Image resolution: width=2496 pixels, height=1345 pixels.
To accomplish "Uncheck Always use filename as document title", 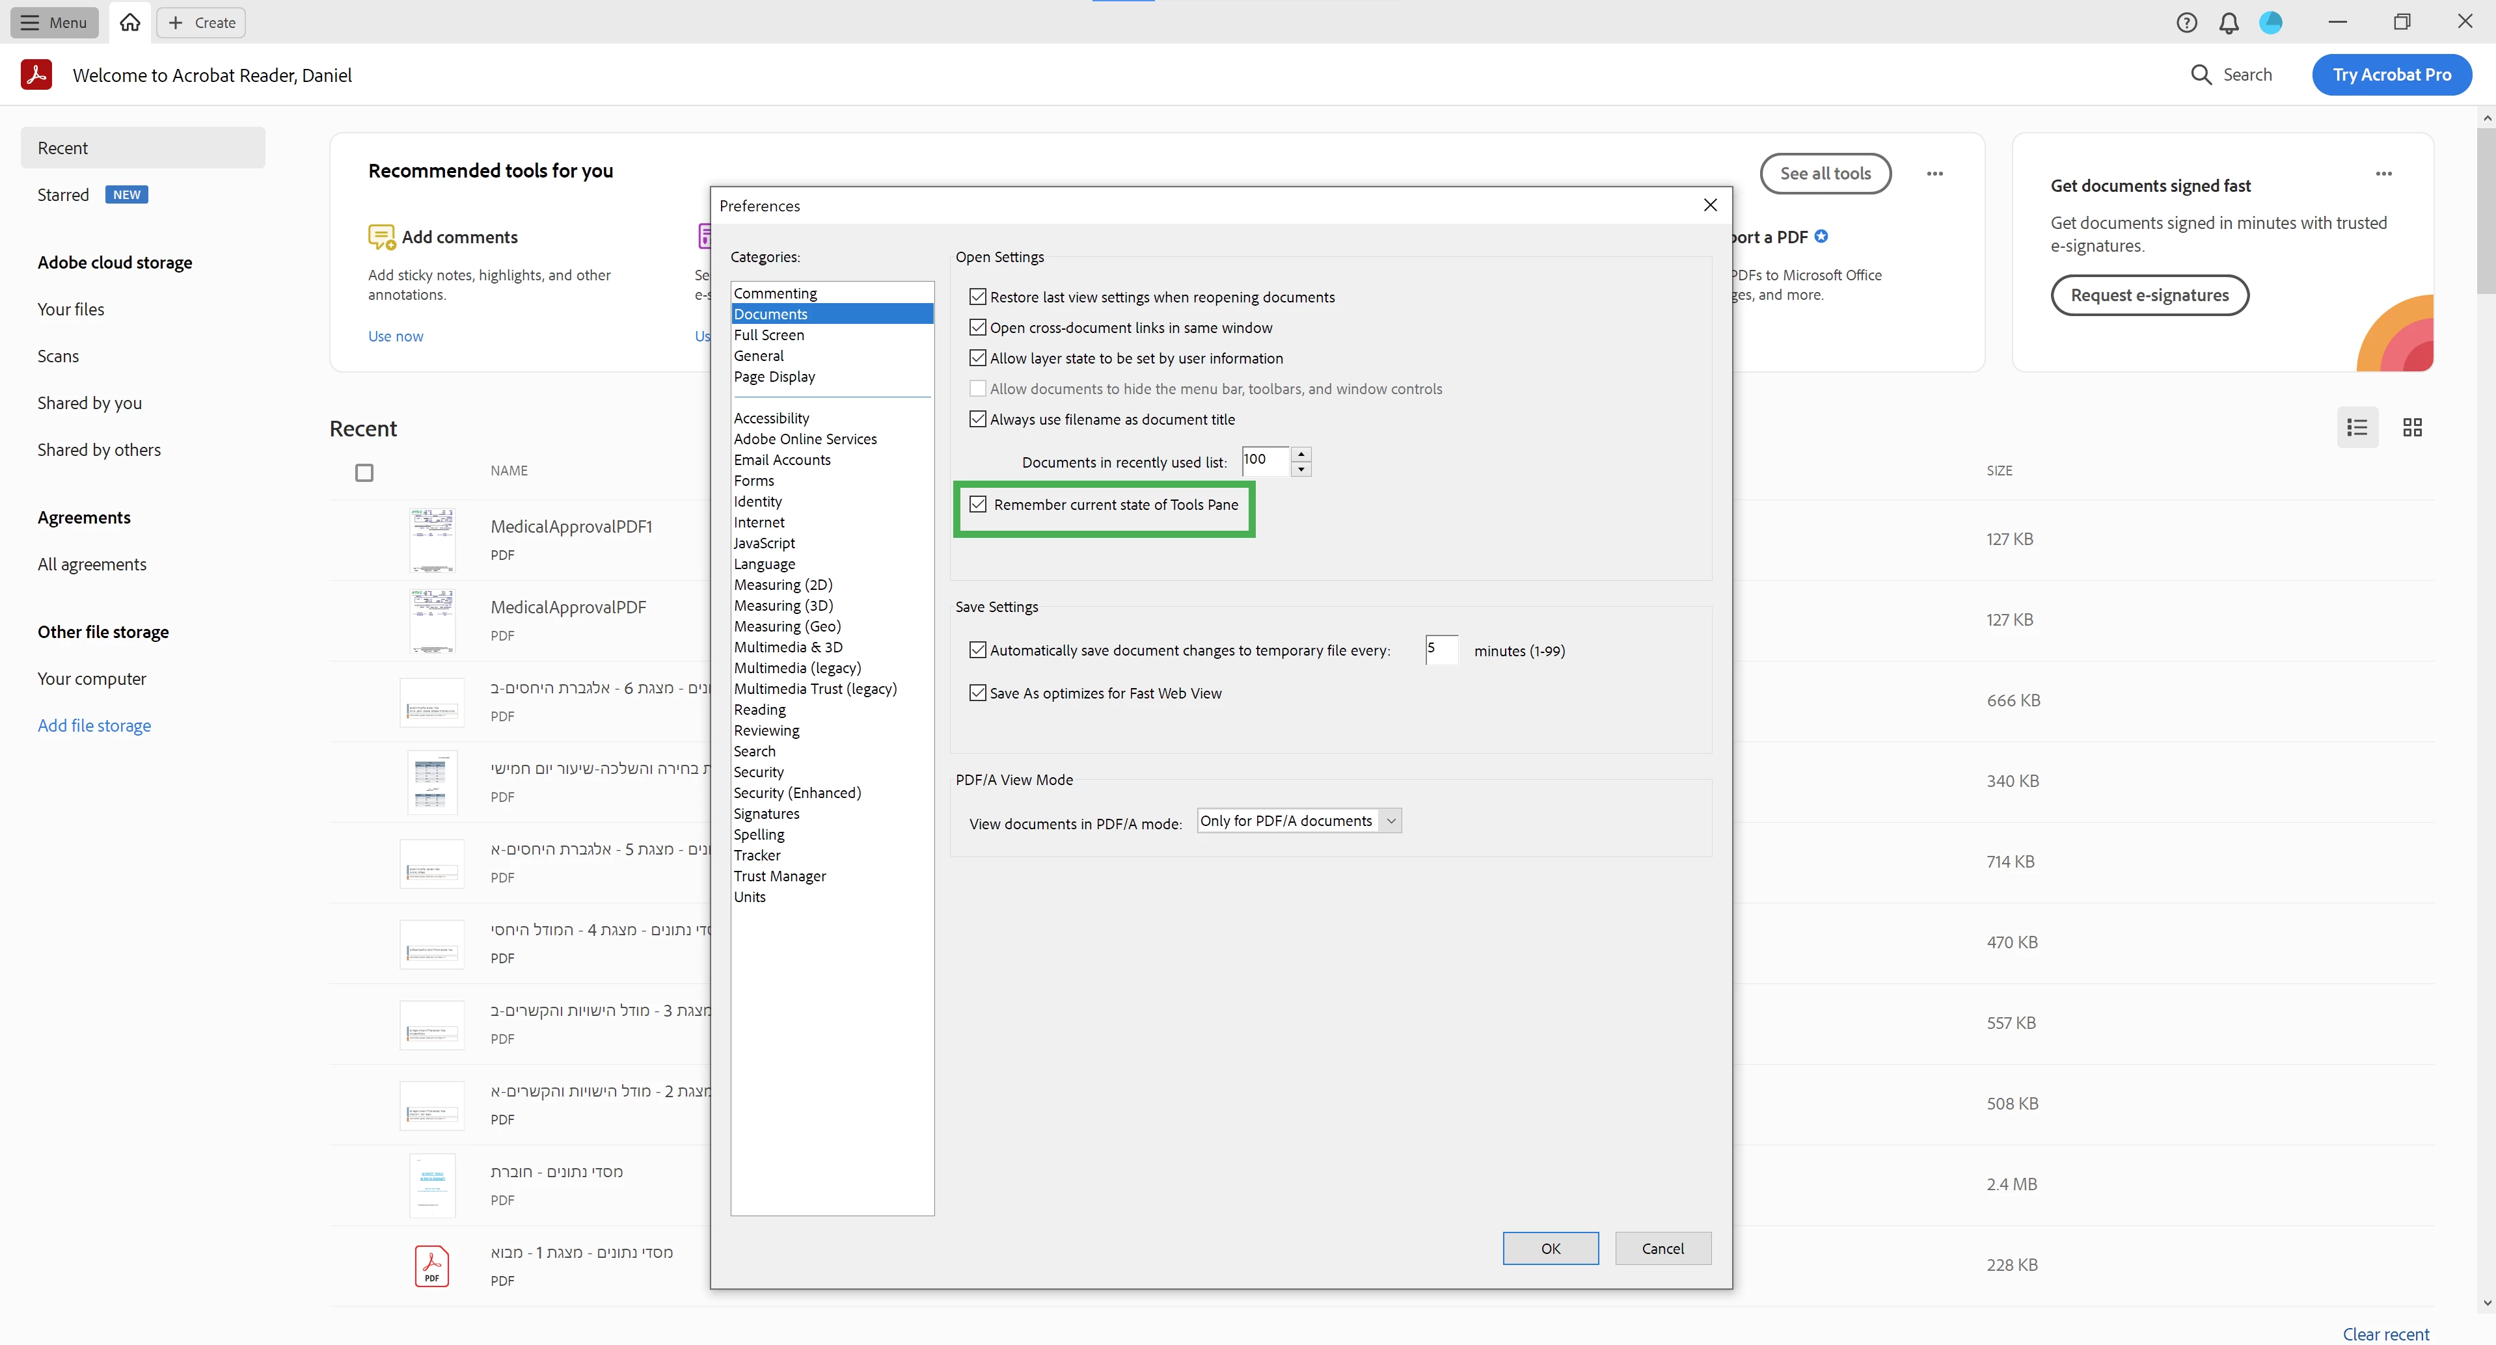I will pos(978,419).
